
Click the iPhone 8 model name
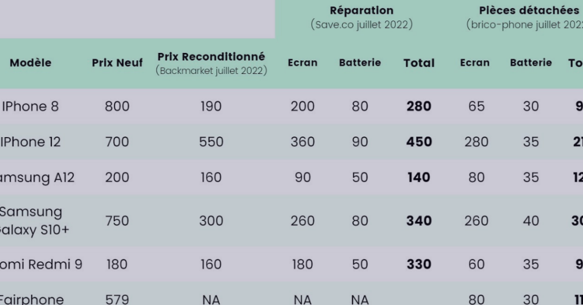(x=30, y=106)
